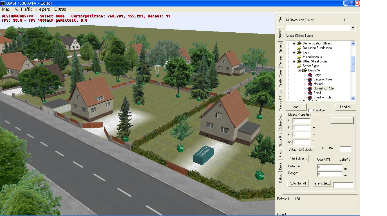This screenshot has width=387, height=216.
Task: Switch to the Terrain tab
Action: [x=280, y=61]
